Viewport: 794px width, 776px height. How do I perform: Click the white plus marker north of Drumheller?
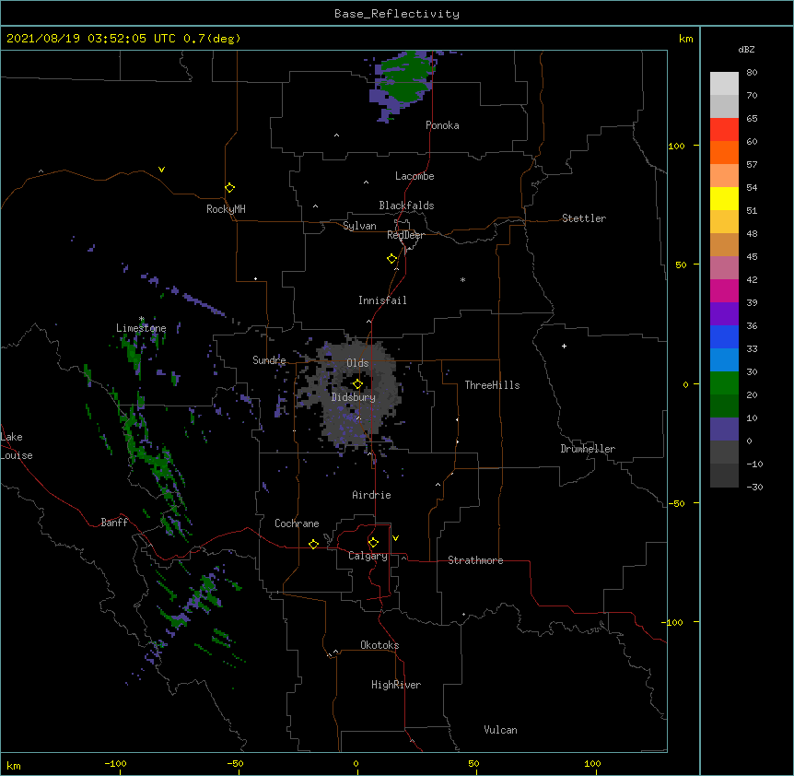[564, 346]
